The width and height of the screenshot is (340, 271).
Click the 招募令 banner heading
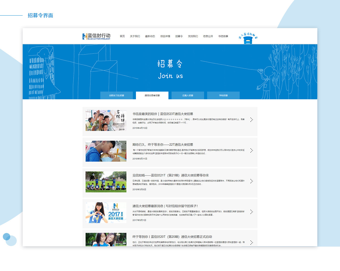(x=170, y=64)
